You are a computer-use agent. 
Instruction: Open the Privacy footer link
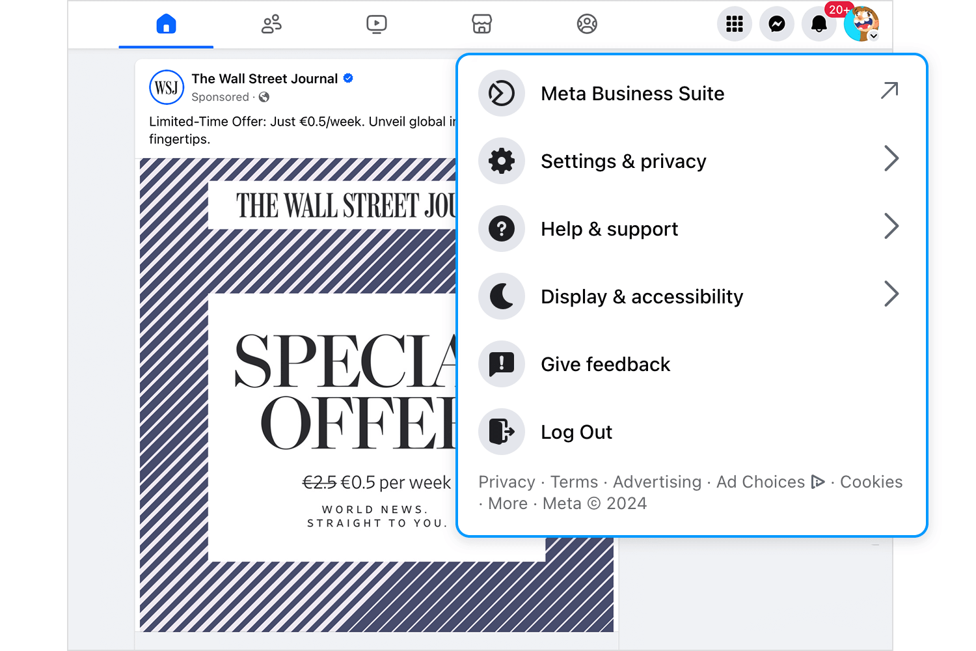coord(507,482)
